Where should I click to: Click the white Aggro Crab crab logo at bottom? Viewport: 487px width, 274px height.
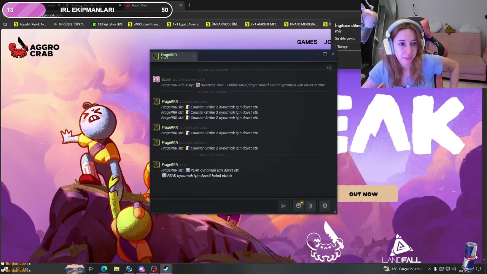pos(325,242)
